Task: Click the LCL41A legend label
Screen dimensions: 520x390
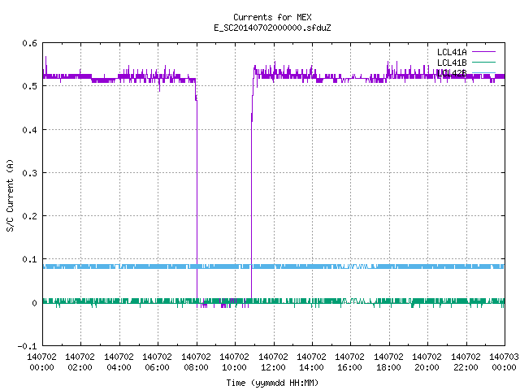Action: [x=452, y=52]
